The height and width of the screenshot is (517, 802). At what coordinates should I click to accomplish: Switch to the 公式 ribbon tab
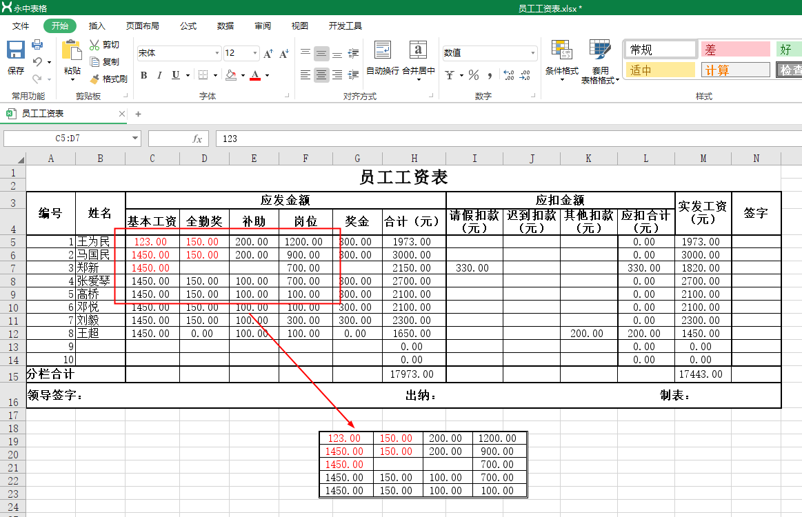click(188, 26)
